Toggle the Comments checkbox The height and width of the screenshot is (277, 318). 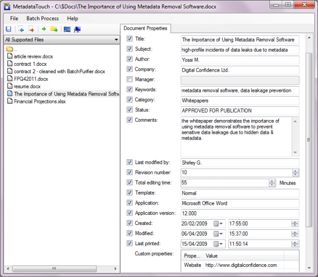tap(130, 120)
